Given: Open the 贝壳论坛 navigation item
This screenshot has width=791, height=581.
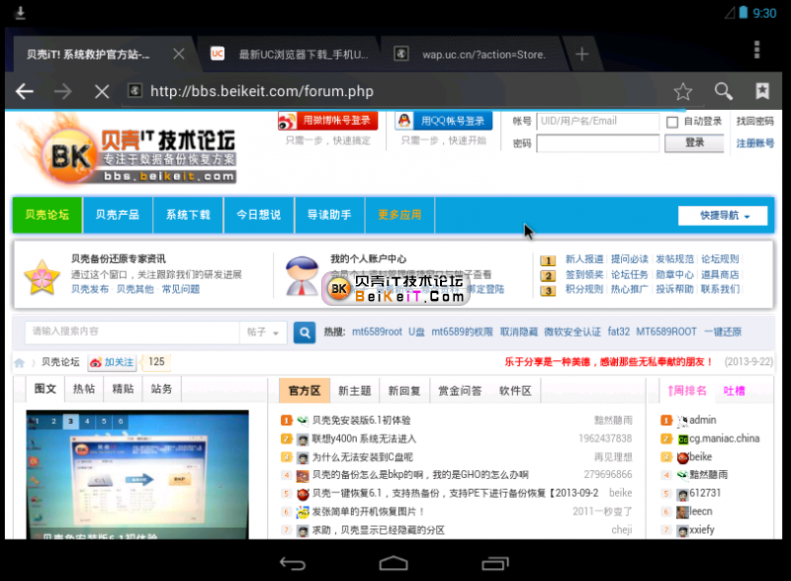Looking at the screenshot, I should click(47, 215).
